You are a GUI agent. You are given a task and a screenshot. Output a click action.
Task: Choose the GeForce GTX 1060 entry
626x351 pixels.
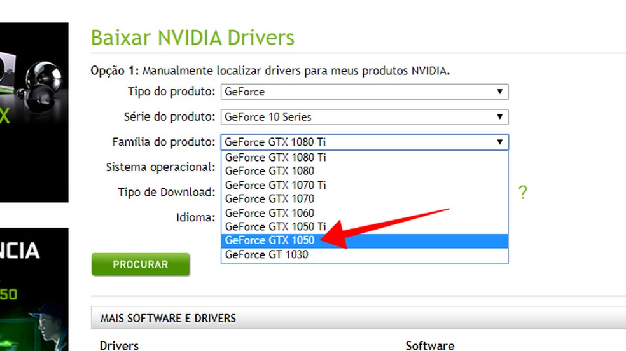[x=269, y=213]
